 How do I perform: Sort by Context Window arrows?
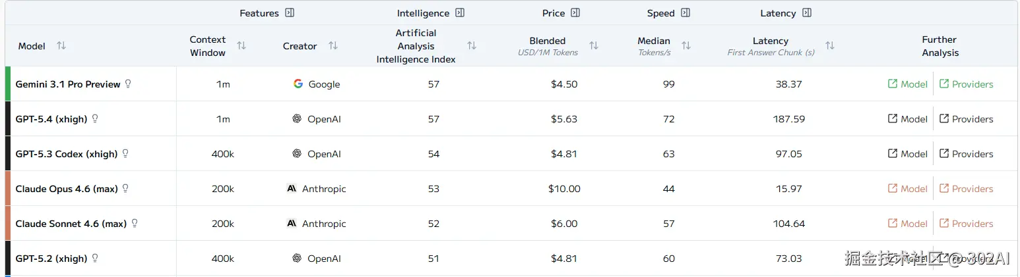coord(241,46)
